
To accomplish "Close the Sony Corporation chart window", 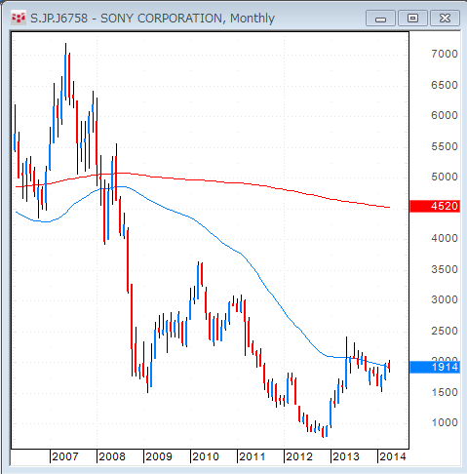I will pyautogui.click(x=445, y=19).
